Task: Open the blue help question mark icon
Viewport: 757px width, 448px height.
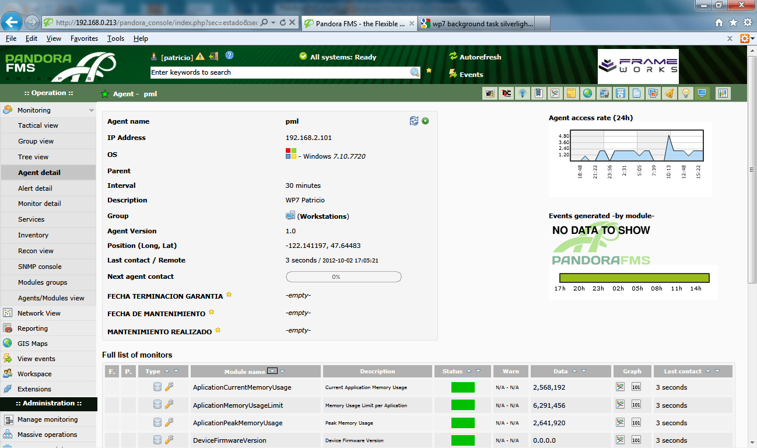Action: pyautogui.click(x=229, y=55)
